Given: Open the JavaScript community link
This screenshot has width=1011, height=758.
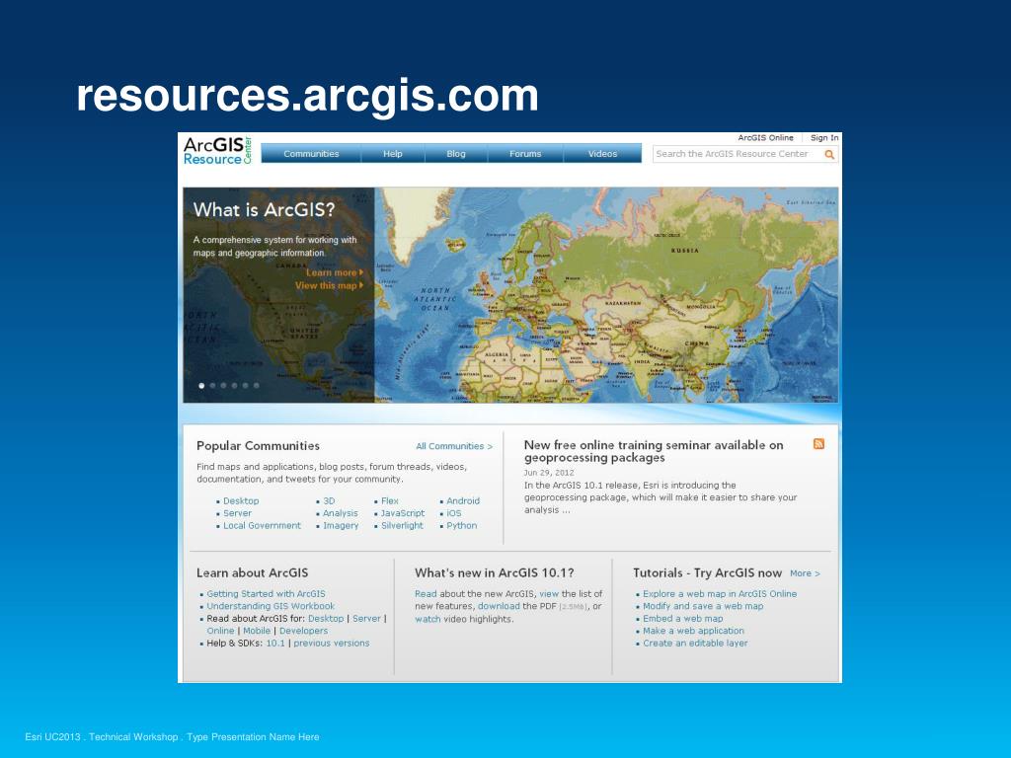Looking at the screenshot, I should click(x=403, y=513).
